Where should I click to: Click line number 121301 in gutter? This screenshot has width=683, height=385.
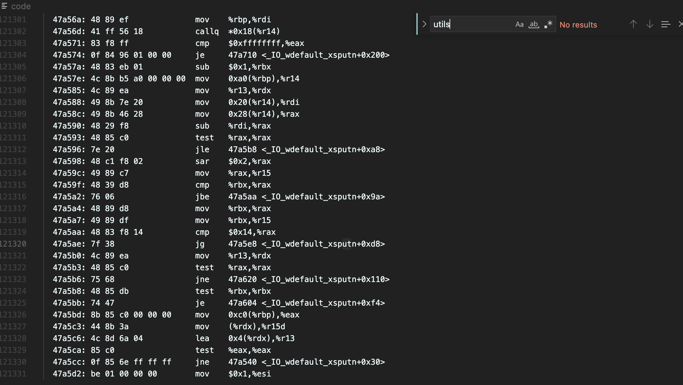click(x=13, y=19)
